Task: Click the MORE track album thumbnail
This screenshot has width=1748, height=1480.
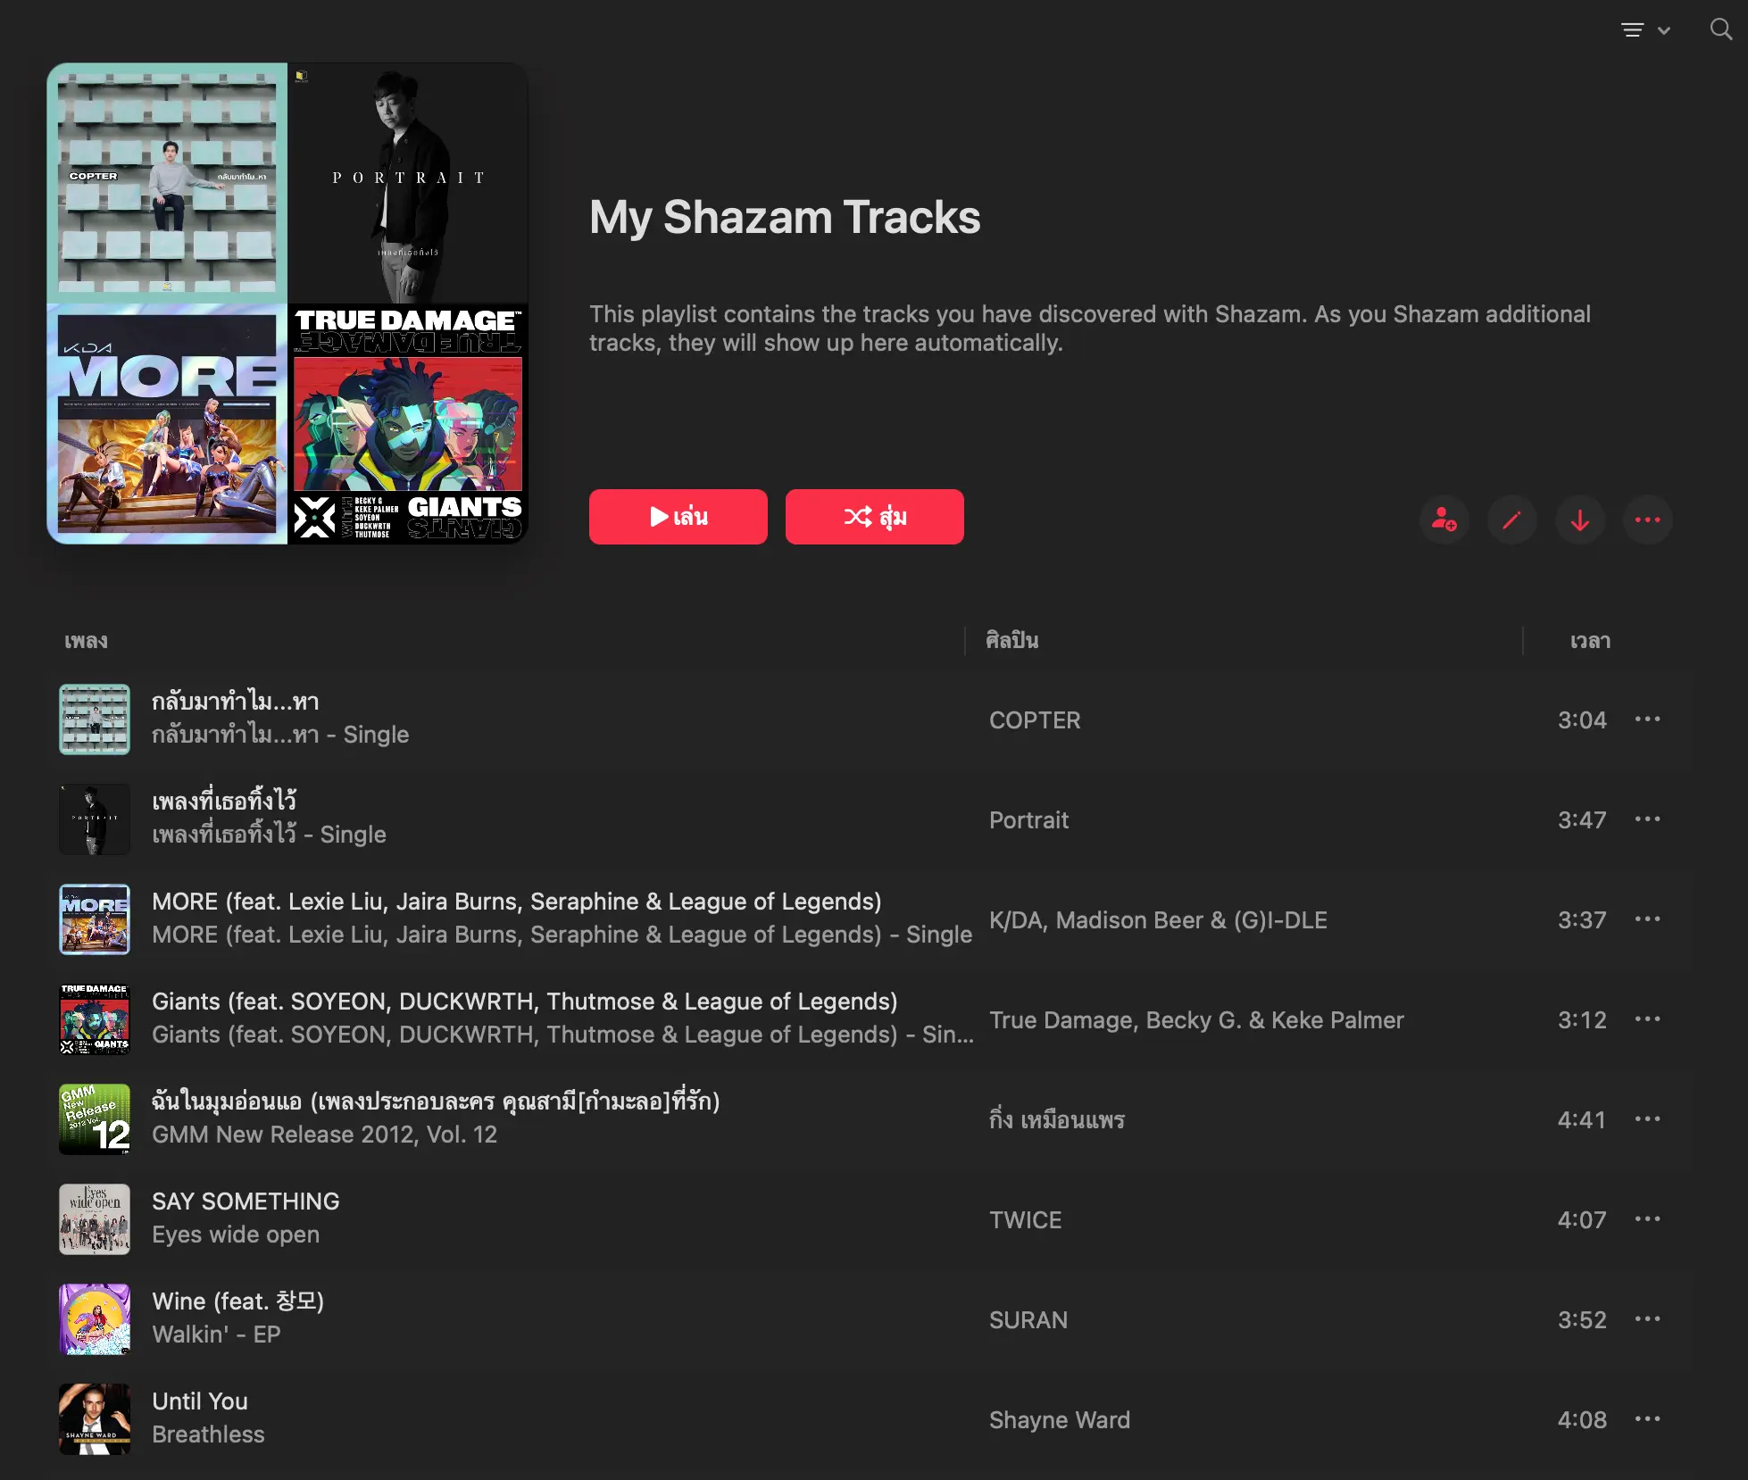Action: (x=95, y=919)
